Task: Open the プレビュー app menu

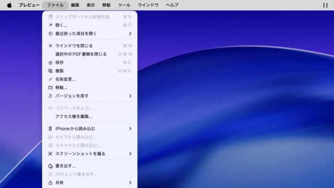Action: tap(29, 5)
